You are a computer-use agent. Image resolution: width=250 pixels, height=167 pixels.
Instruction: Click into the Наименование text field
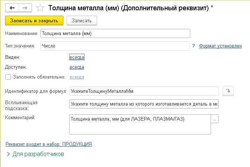(x=115, y=34)
